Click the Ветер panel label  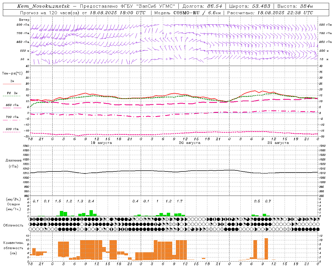pyautogui.click(x=24, y=20)
